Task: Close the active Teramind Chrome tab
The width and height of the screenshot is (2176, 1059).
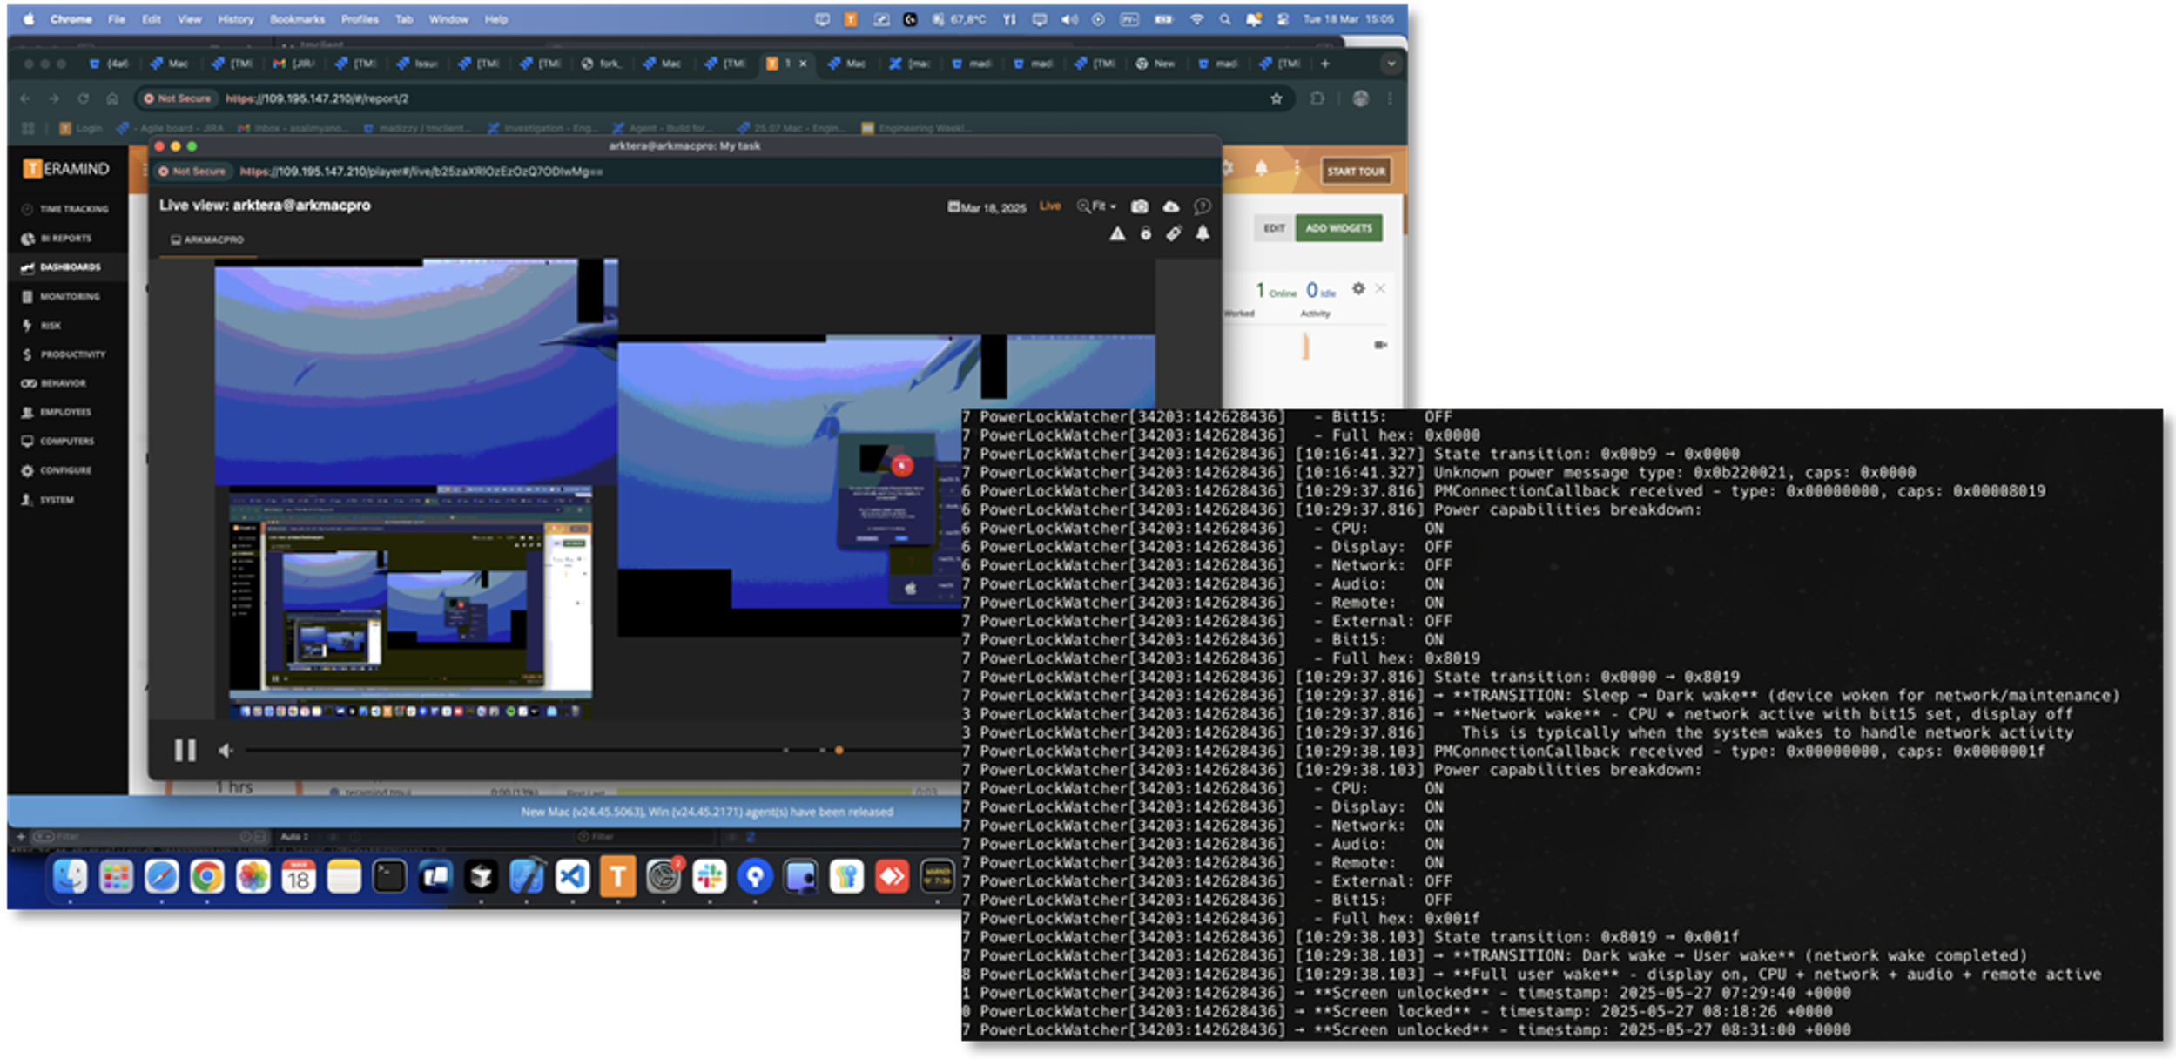Action: (803, 64)
